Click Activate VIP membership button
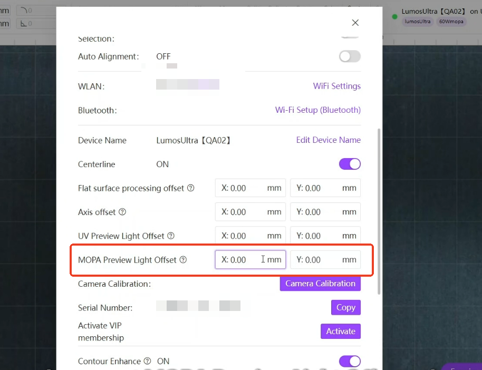This screenshot has width=482, height=370. (341, 332)
